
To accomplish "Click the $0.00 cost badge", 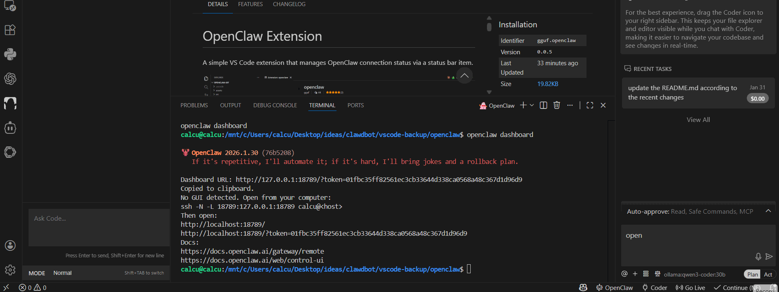I will click(x=757, y=98).
